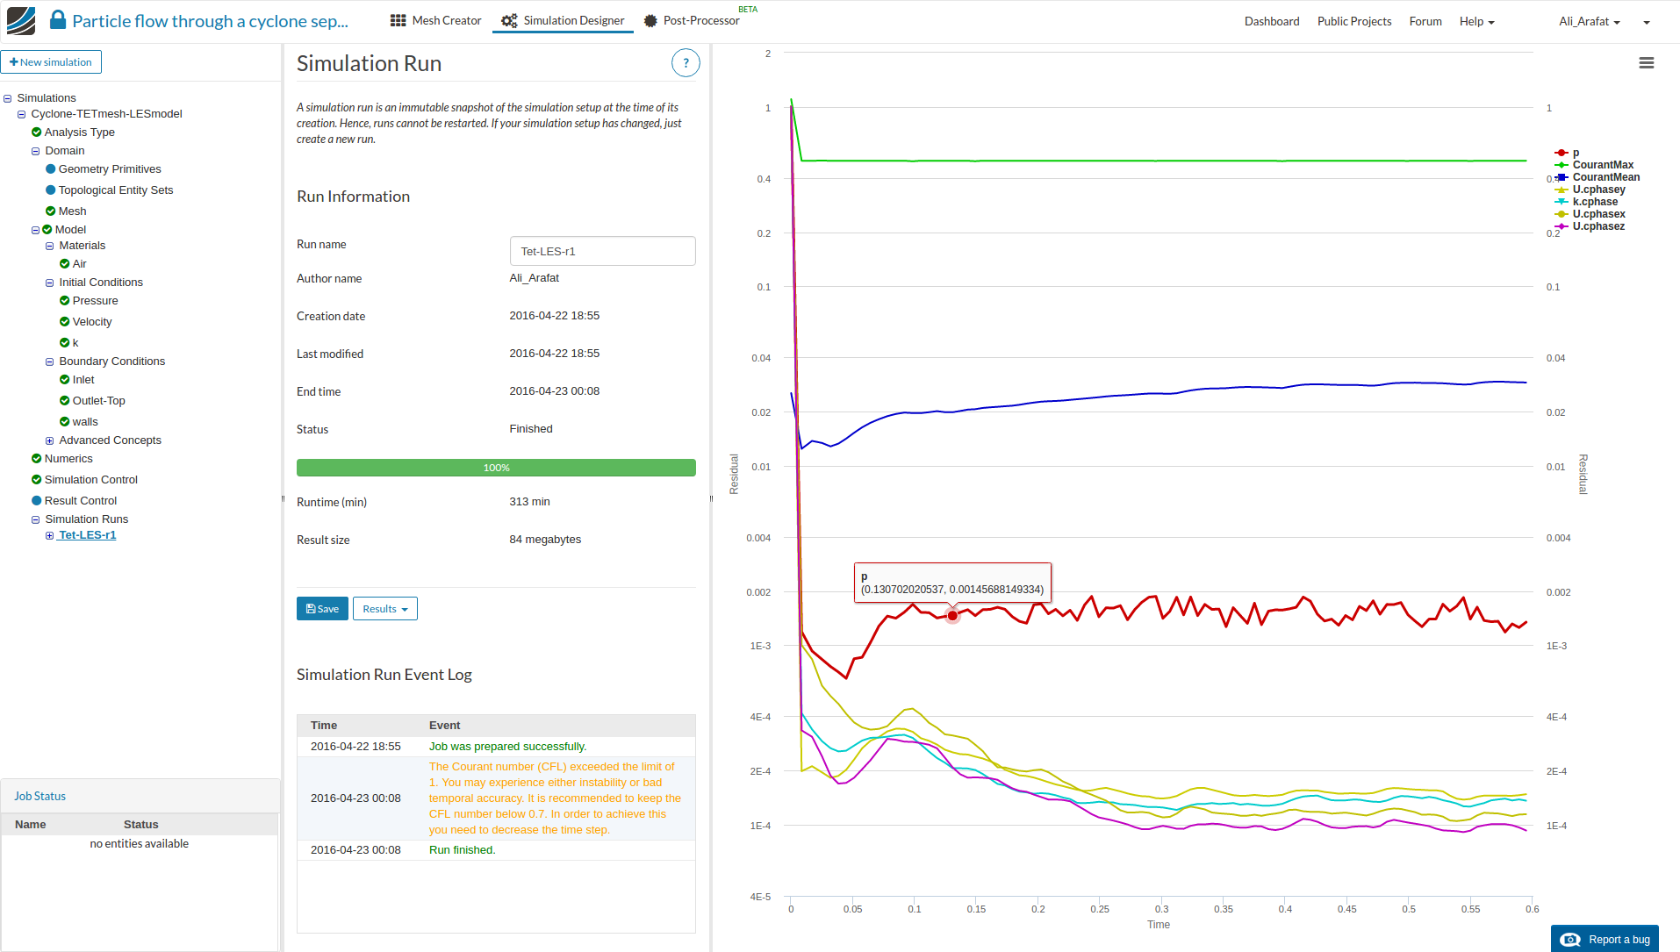Toggle CourantMax series in chart legend
Image resolution: width=1680 pixels, height=952 pixels.
click(x=1602, y=165)
